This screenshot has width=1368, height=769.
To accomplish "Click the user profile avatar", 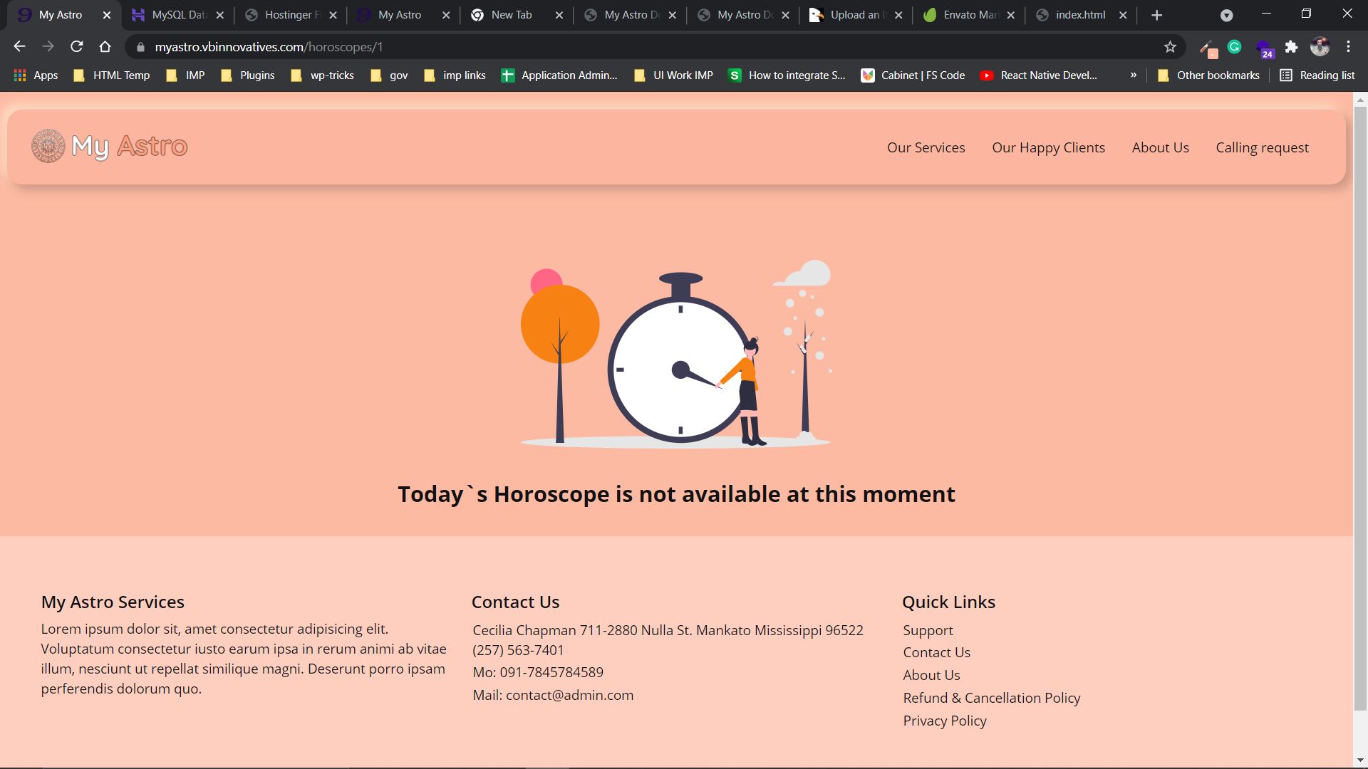I will (1320, 47).
